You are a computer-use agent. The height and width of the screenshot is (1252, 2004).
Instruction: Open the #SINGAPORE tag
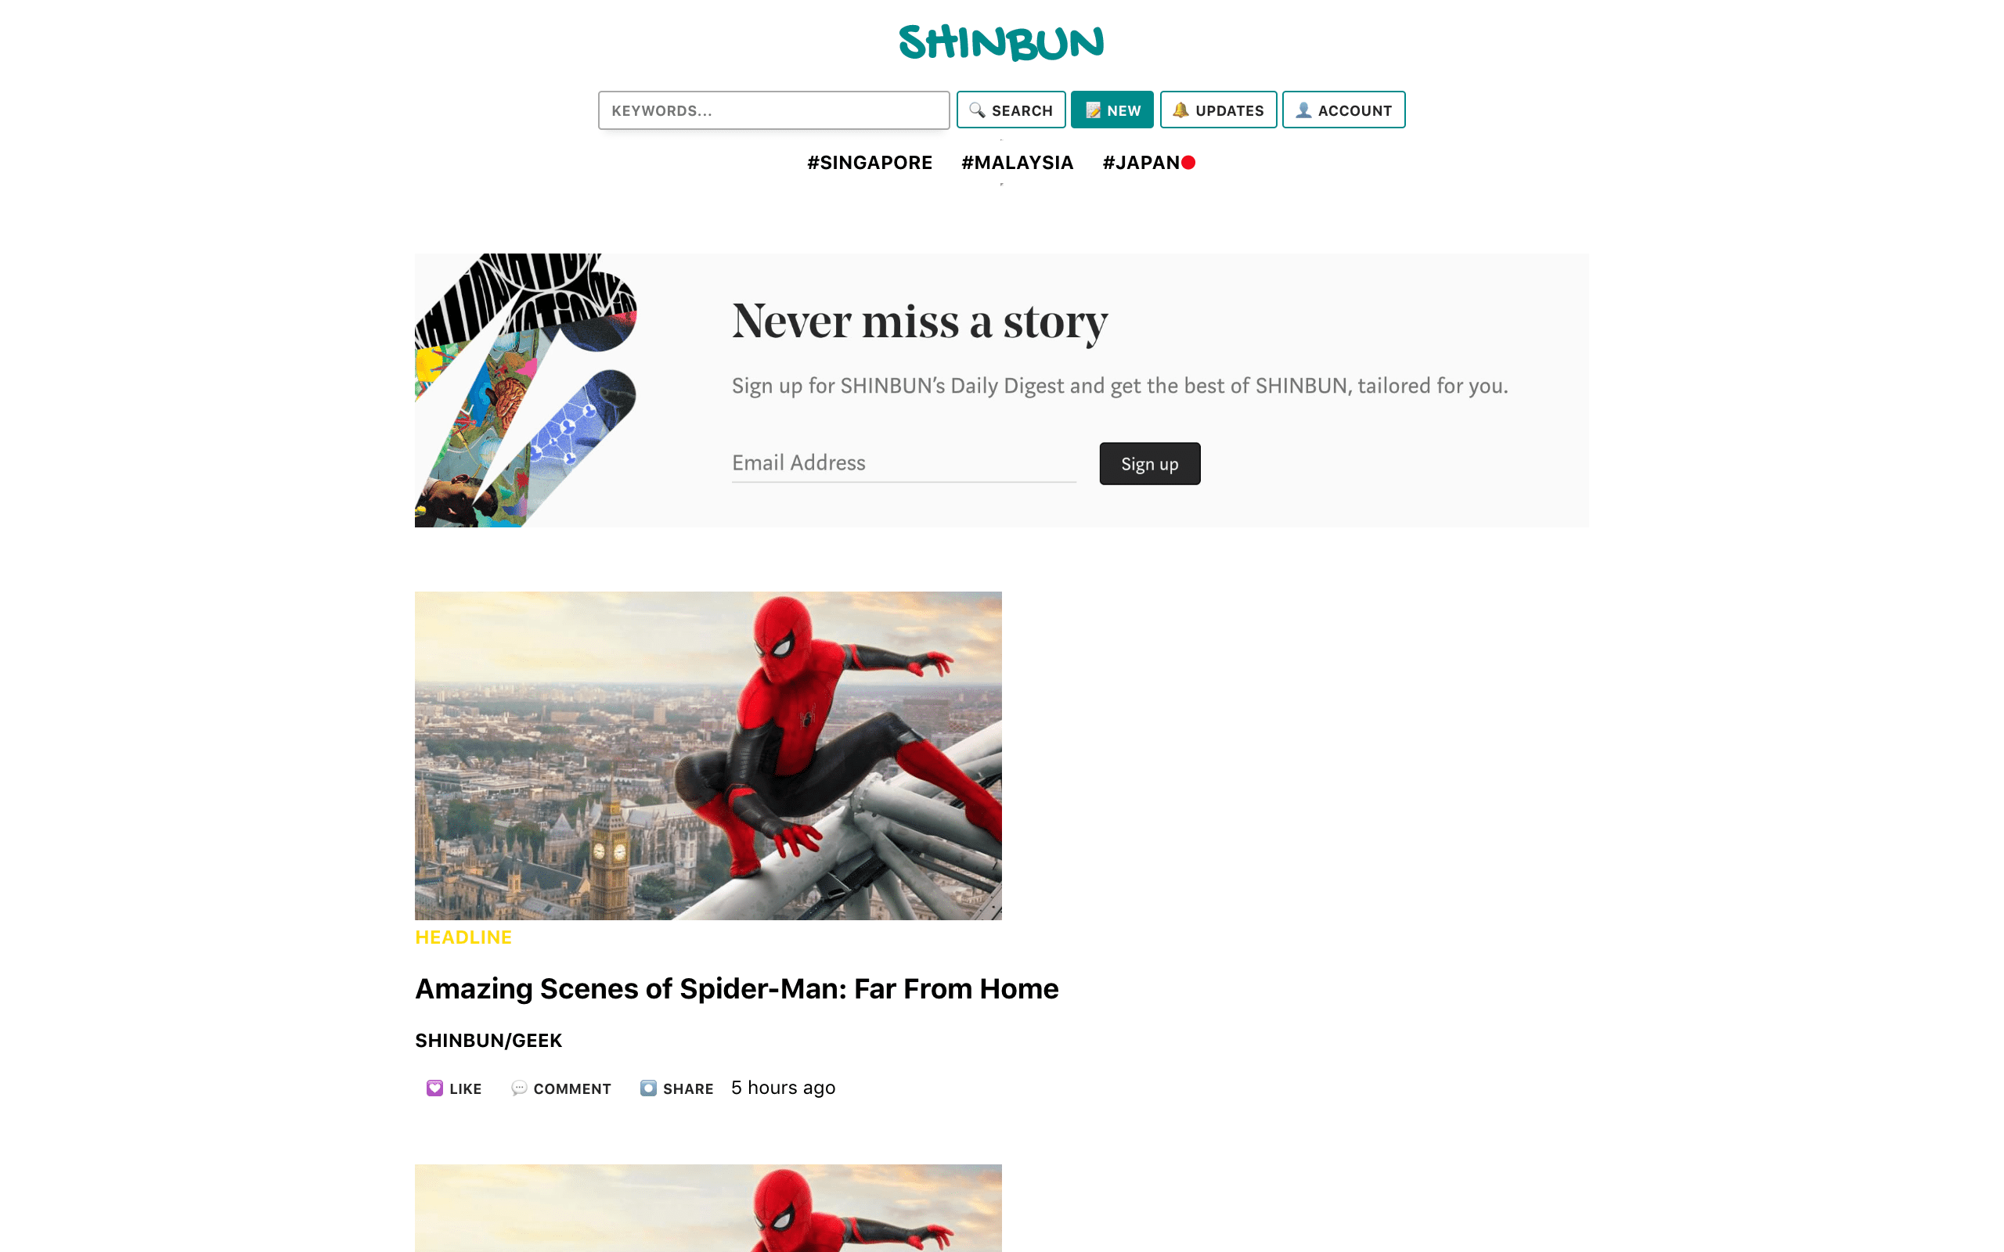point(870,162)
